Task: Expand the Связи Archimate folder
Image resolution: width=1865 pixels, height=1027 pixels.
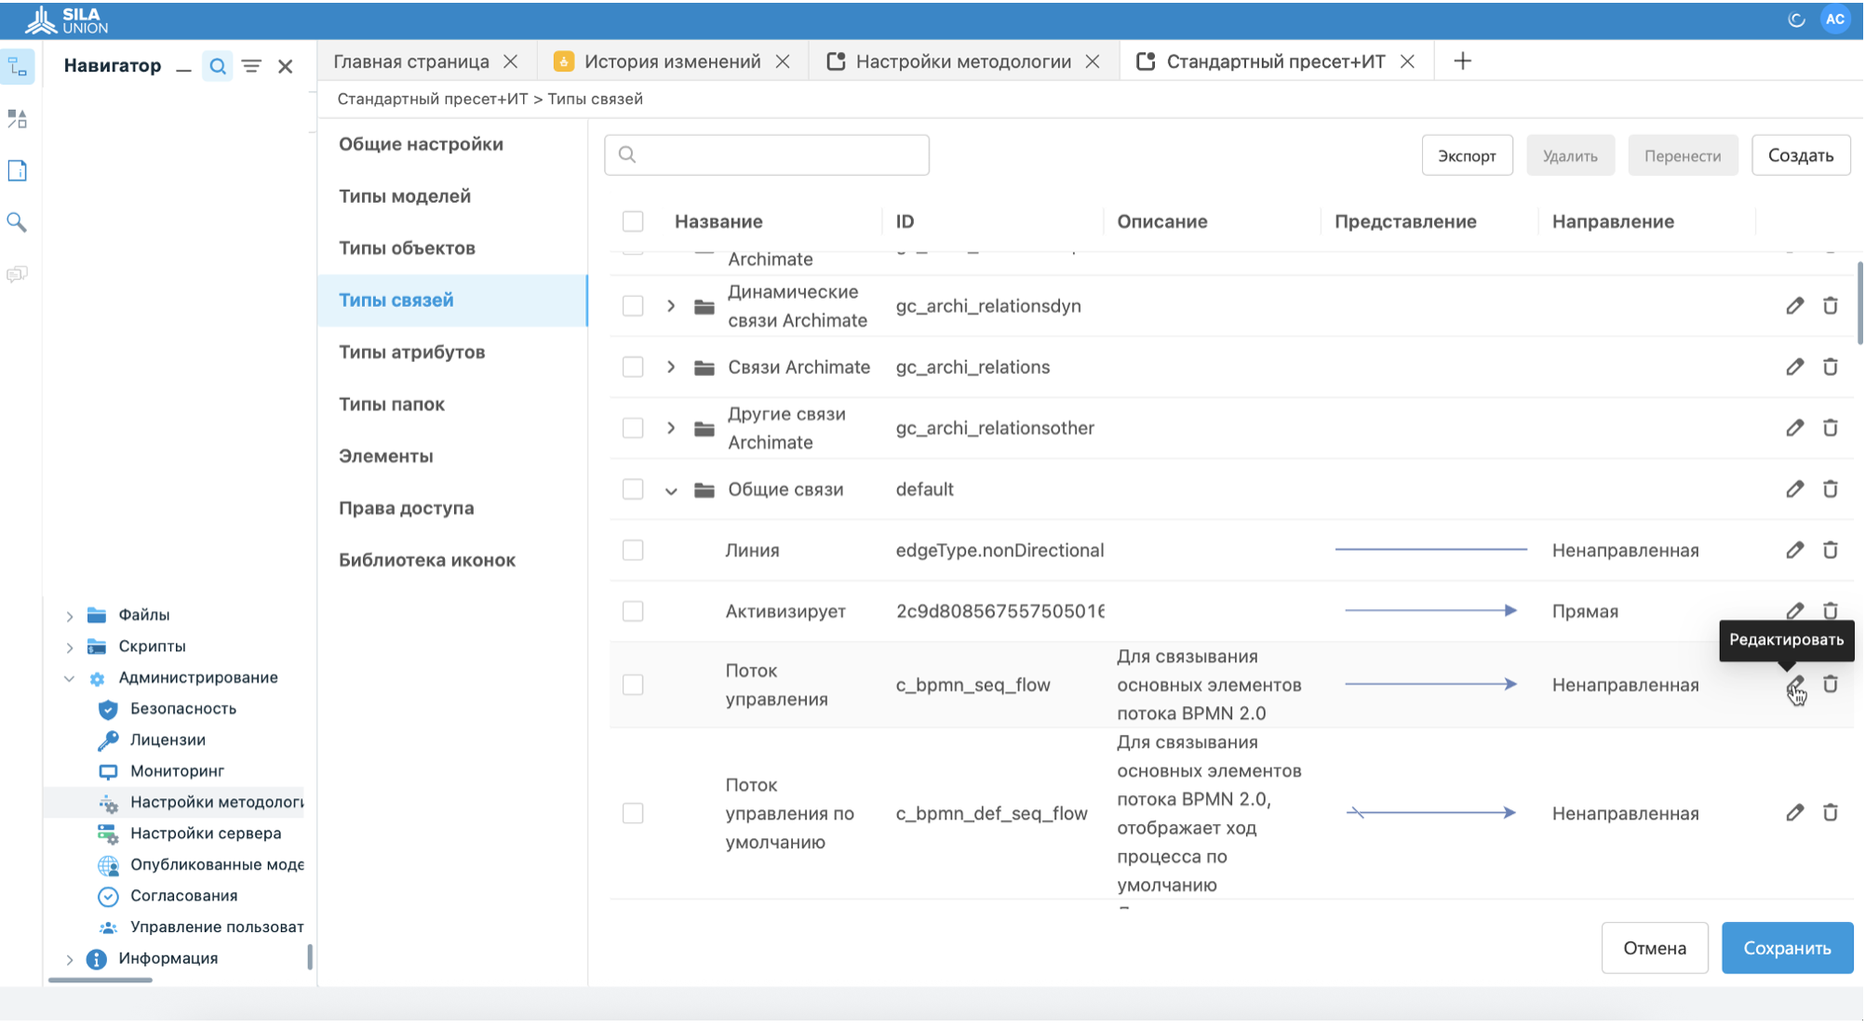Action: [670, 367]
